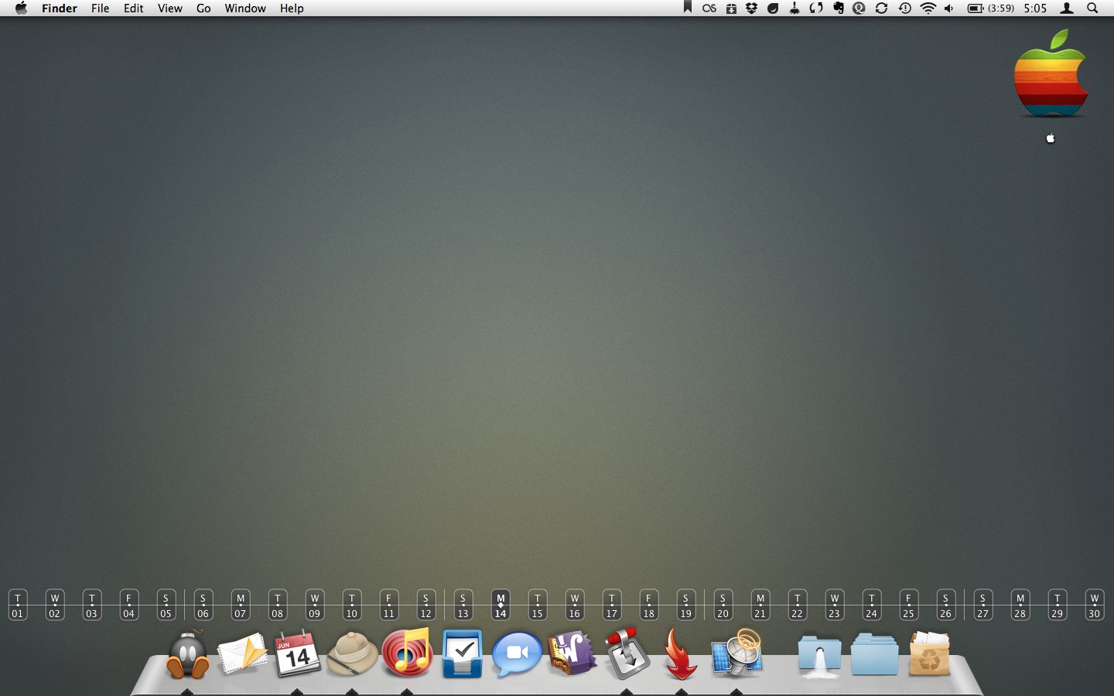Open the iCal calendar showing Jun 14
The height and width of the screenshot is (696, 1114).
[x=297, y=654]
